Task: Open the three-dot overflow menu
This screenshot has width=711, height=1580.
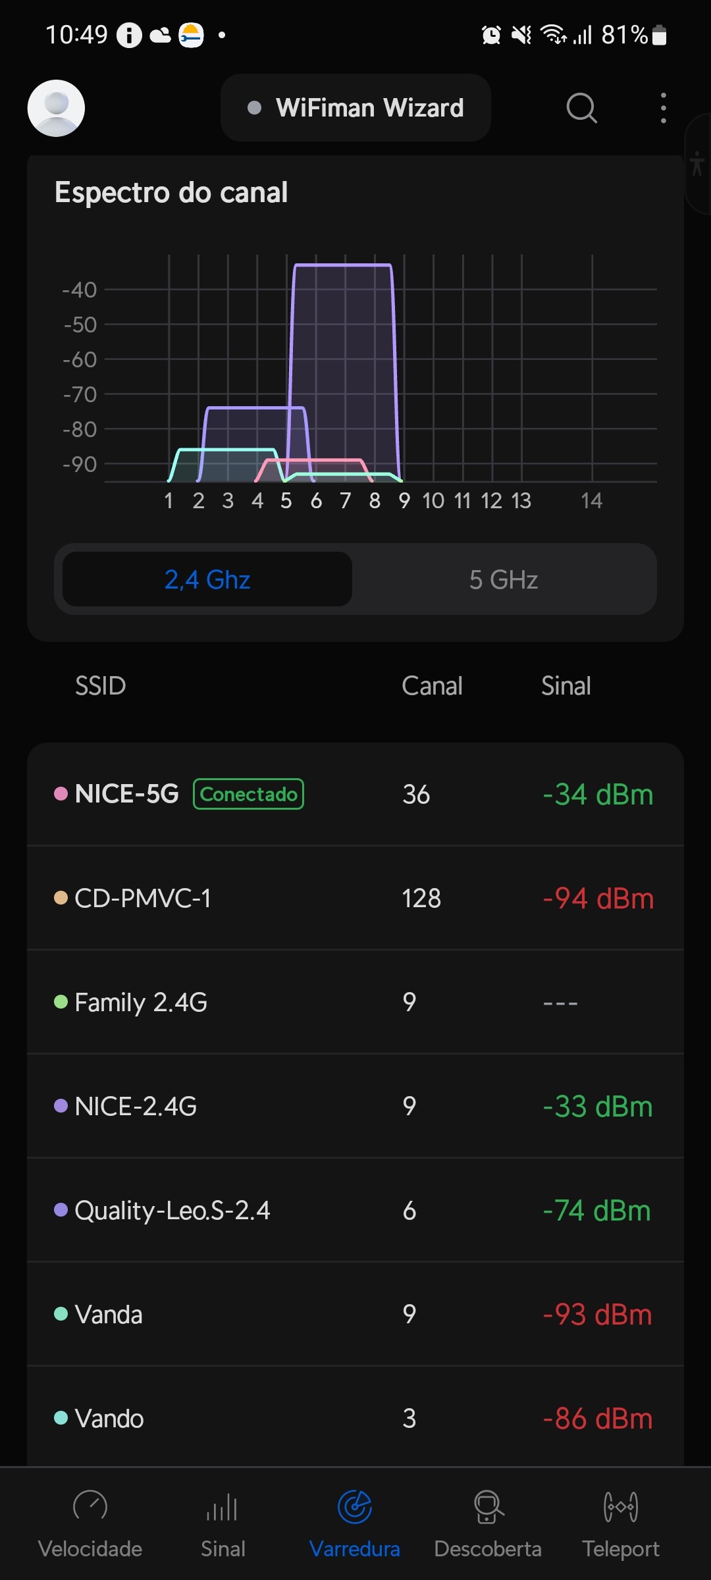Action: click(x=663, y=108)
